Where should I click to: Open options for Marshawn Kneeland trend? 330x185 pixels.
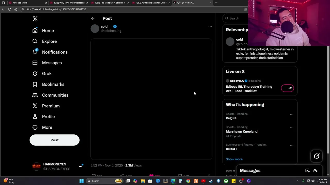292,128
